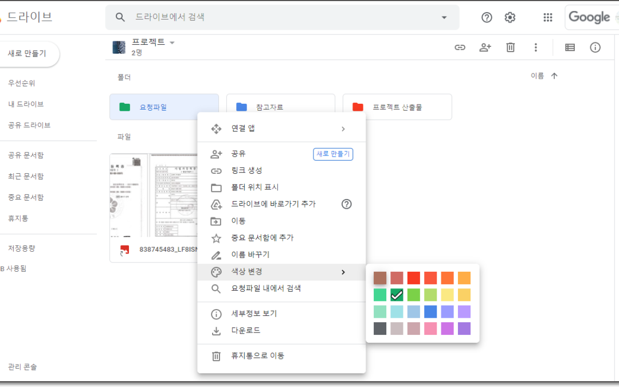Expand the 프로젝트 folder name dropdown
Image resolution: width=619 pixels, height=387 pixels.
pos(172,42)
